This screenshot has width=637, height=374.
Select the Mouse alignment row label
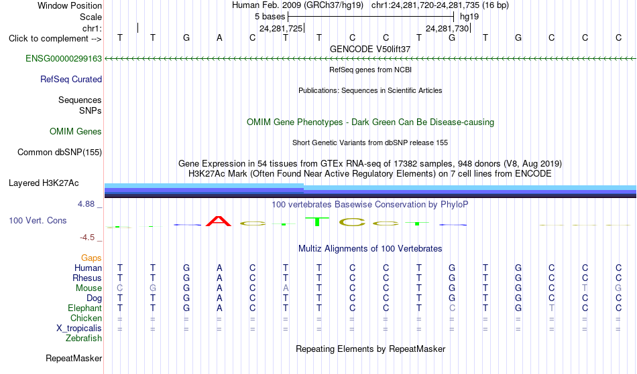click(x=89, y=288)
